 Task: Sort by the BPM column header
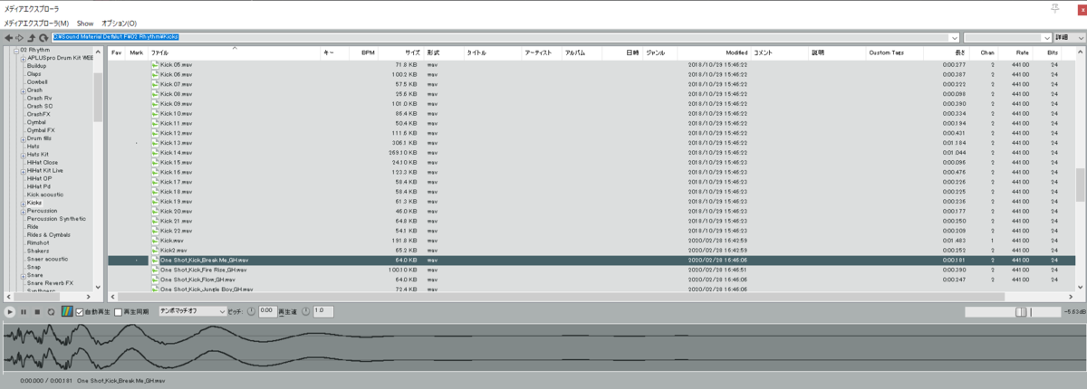click(362, 53)
